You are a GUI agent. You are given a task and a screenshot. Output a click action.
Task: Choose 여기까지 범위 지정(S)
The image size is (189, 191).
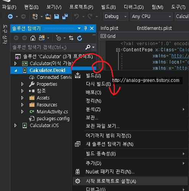point(130,135)
